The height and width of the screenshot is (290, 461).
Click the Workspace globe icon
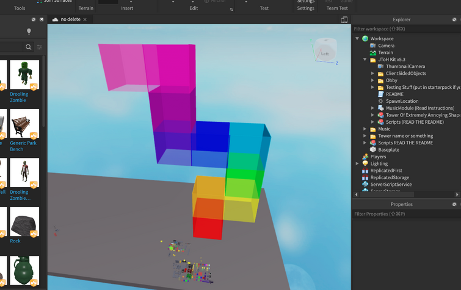[x=365, y=38]
